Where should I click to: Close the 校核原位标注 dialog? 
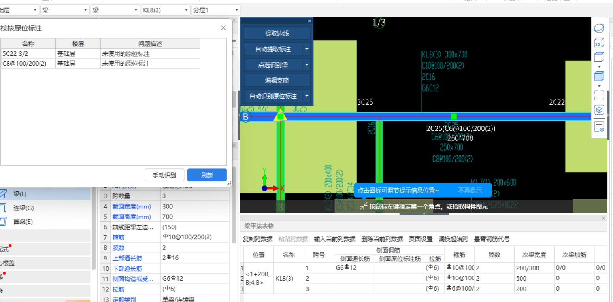pos(223,28)
